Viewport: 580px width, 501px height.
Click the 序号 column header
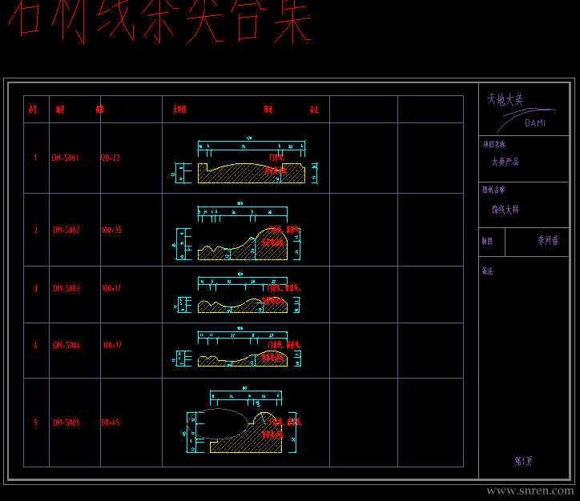pyautogui.click(x=33, y=110)
